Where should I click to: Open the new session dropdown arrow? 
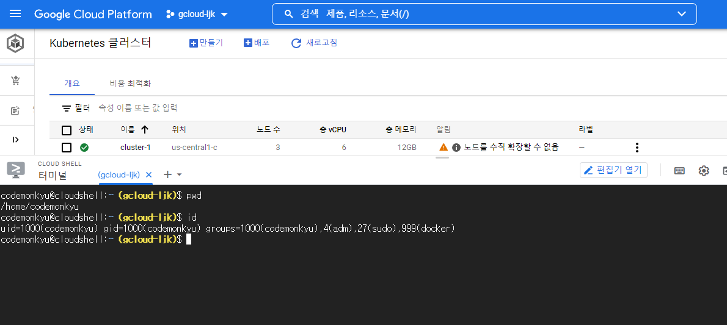[x=180, y=174]
